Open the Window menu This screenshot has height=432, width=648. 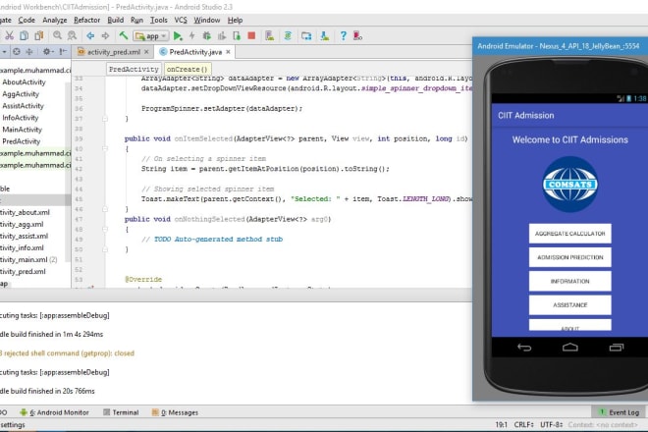[206, 20]
